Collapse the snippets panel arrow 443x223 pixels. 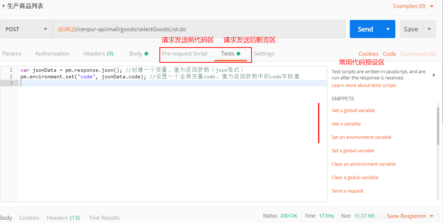click(434, 75)
